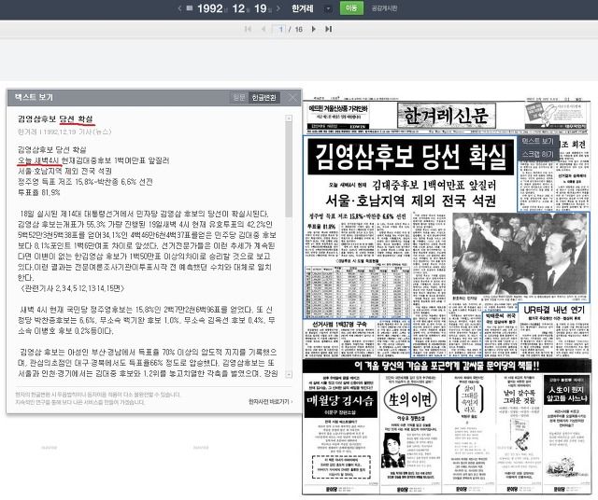Click the 한겨레신문 masthead on the page
This screenshot has width=598, height=500.
coord(447,115)
